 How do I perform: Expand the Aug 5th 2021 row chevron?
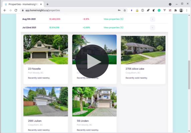coord(153,19)
